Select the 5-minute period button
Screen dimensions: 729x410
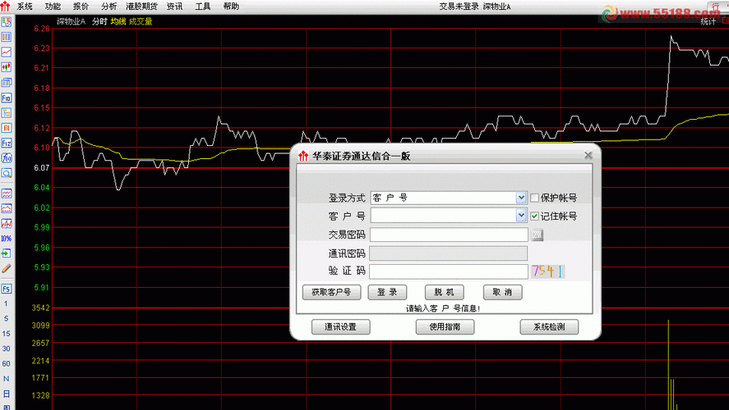click(x=6, y=319)
